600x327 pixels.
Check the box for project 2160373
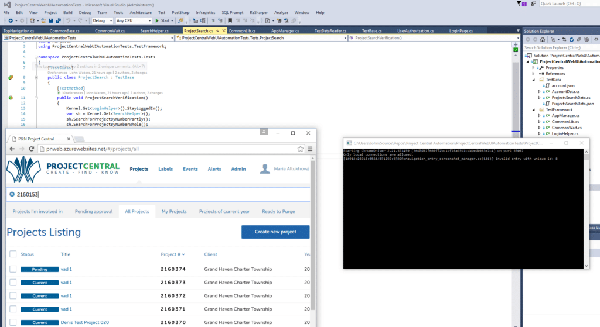(13, 283)
